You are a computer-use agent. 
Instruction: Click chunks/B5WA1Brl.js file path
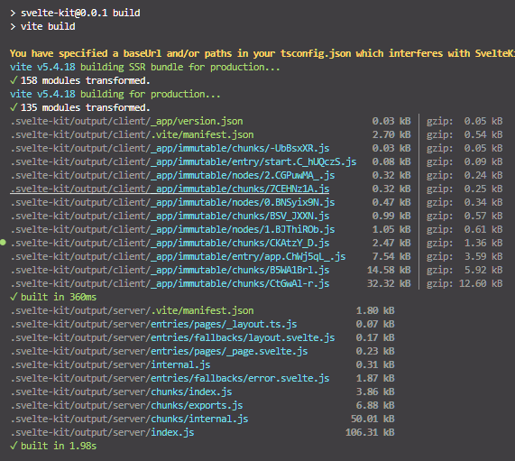(170, 270)
